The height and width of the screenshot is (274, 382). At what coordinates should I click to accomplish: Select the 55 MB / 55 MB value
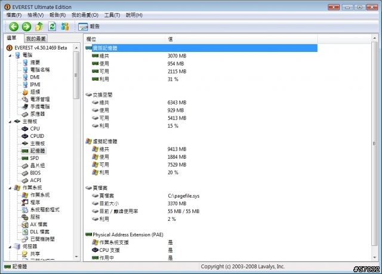(183, 211)
